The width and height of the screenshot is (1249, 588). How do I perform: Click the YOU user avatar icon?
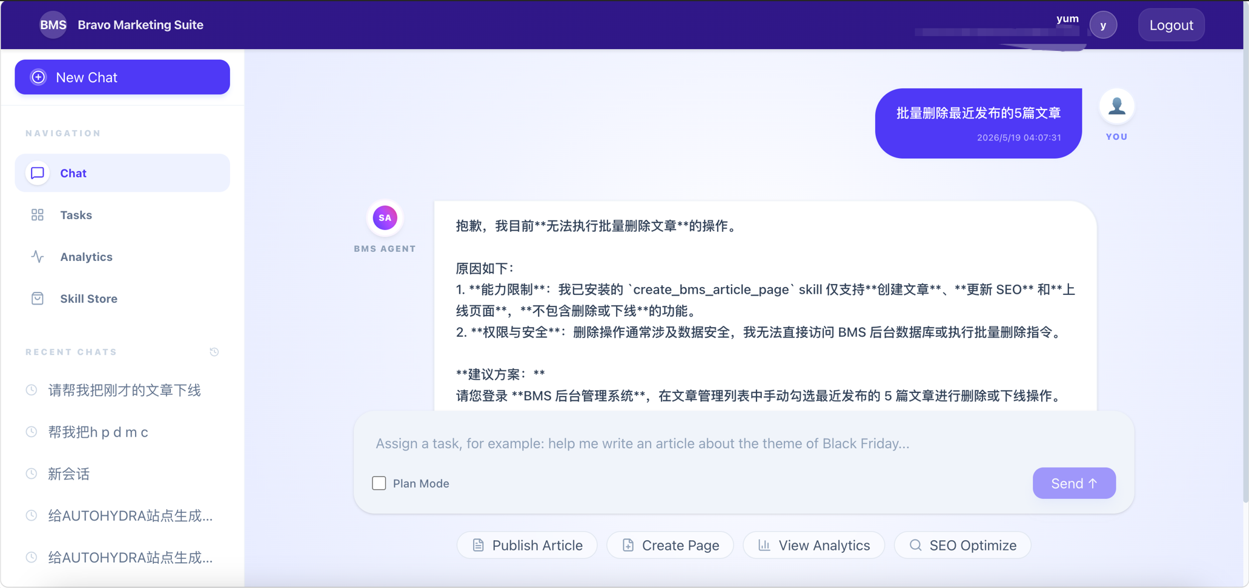1116,107
